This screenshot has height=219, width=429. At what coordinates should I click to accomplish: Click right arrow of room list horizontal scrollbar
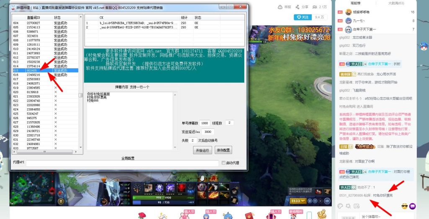pyautogui.click(x=76, y=152)
